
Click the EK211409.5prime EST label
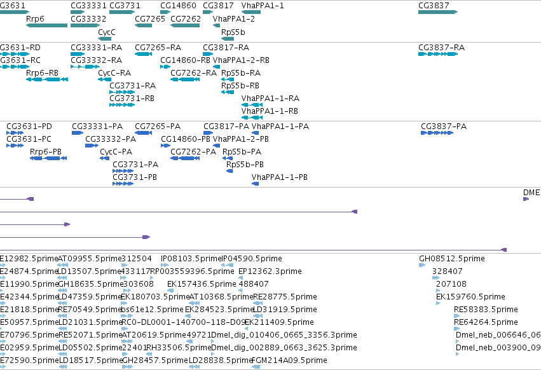[x=279, y=322]
